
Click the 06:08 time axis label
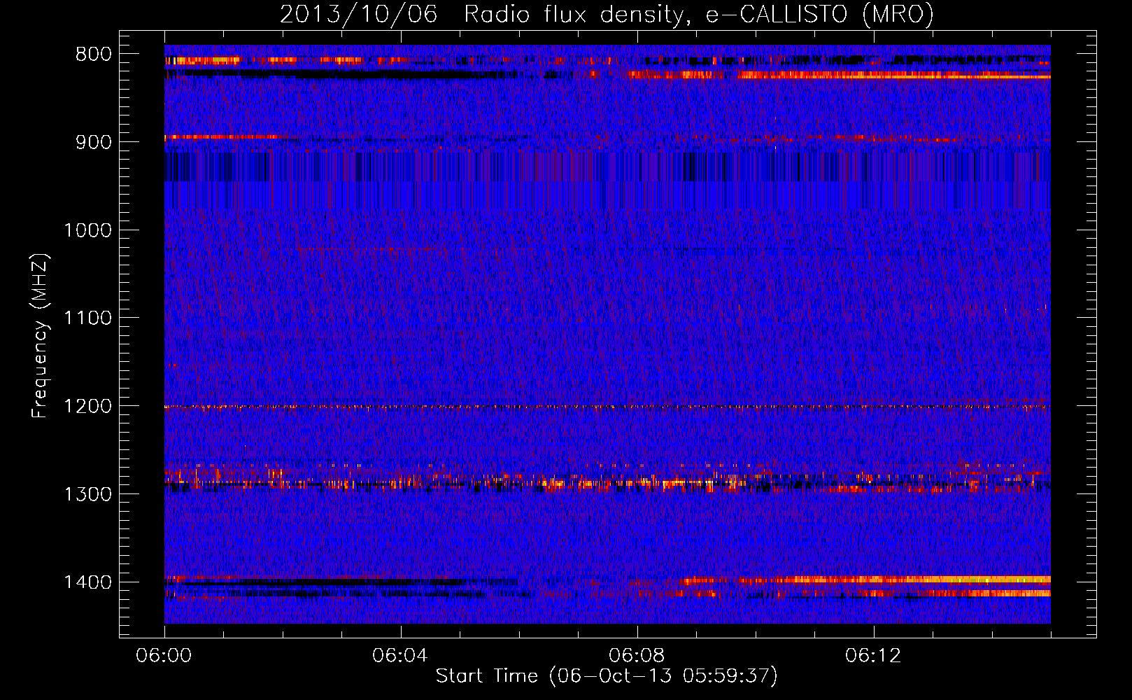click(x=637, y=656)
